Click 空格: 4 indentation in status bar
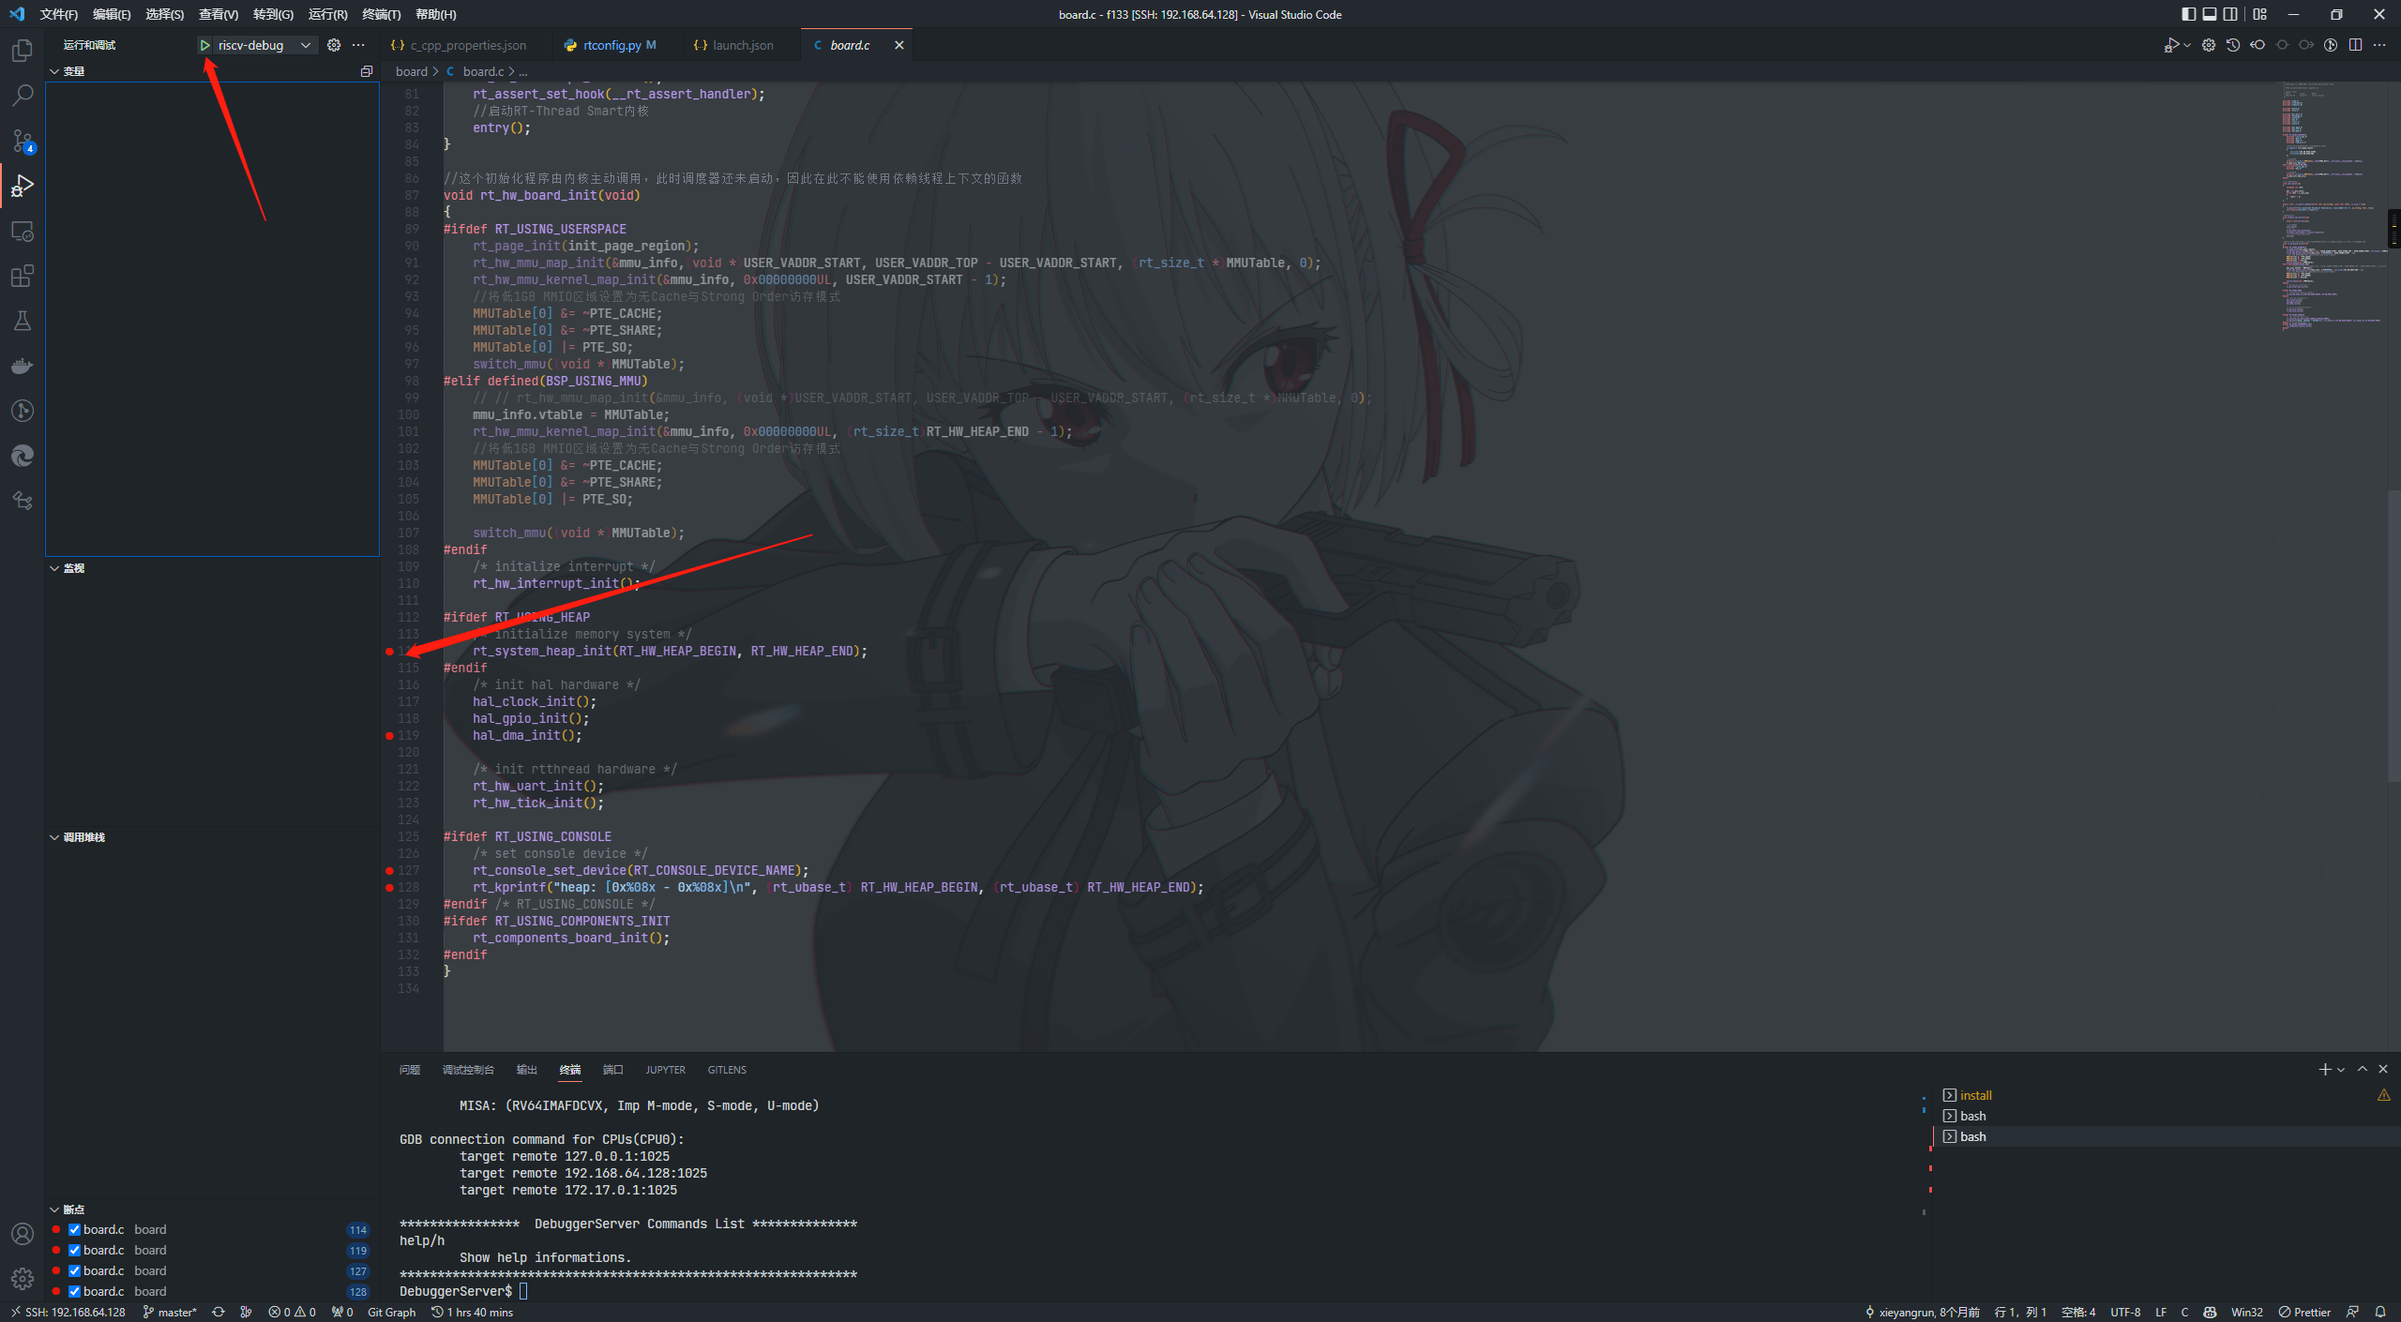This screenshot has height=1322, width=2401. [2078, 1312]
